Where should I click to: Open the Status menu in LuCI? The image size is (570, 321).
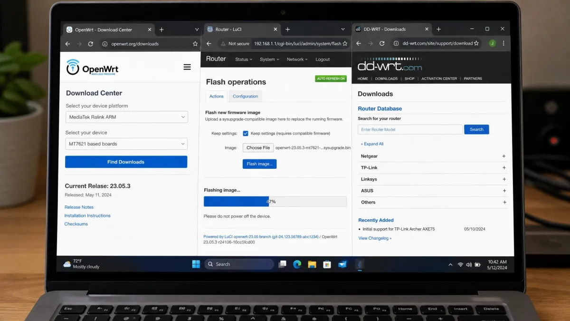243,59
